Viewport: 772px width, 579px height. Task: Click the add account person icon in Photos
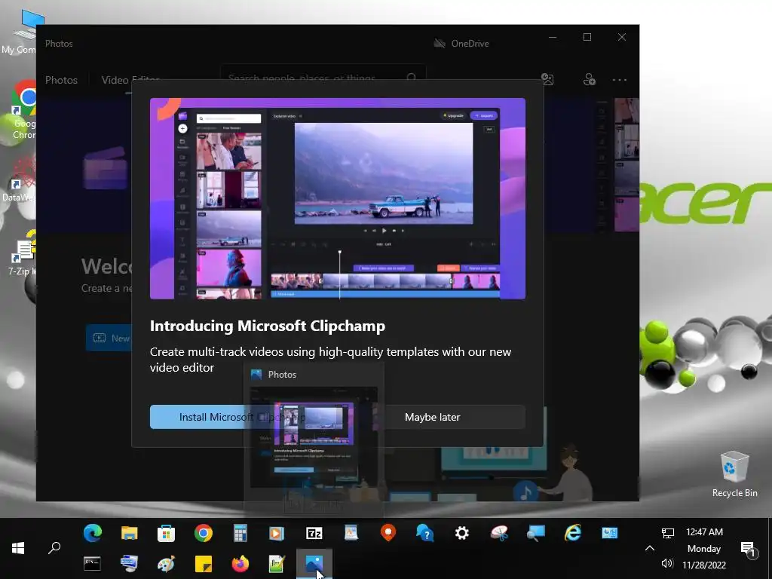click(589, 79)
